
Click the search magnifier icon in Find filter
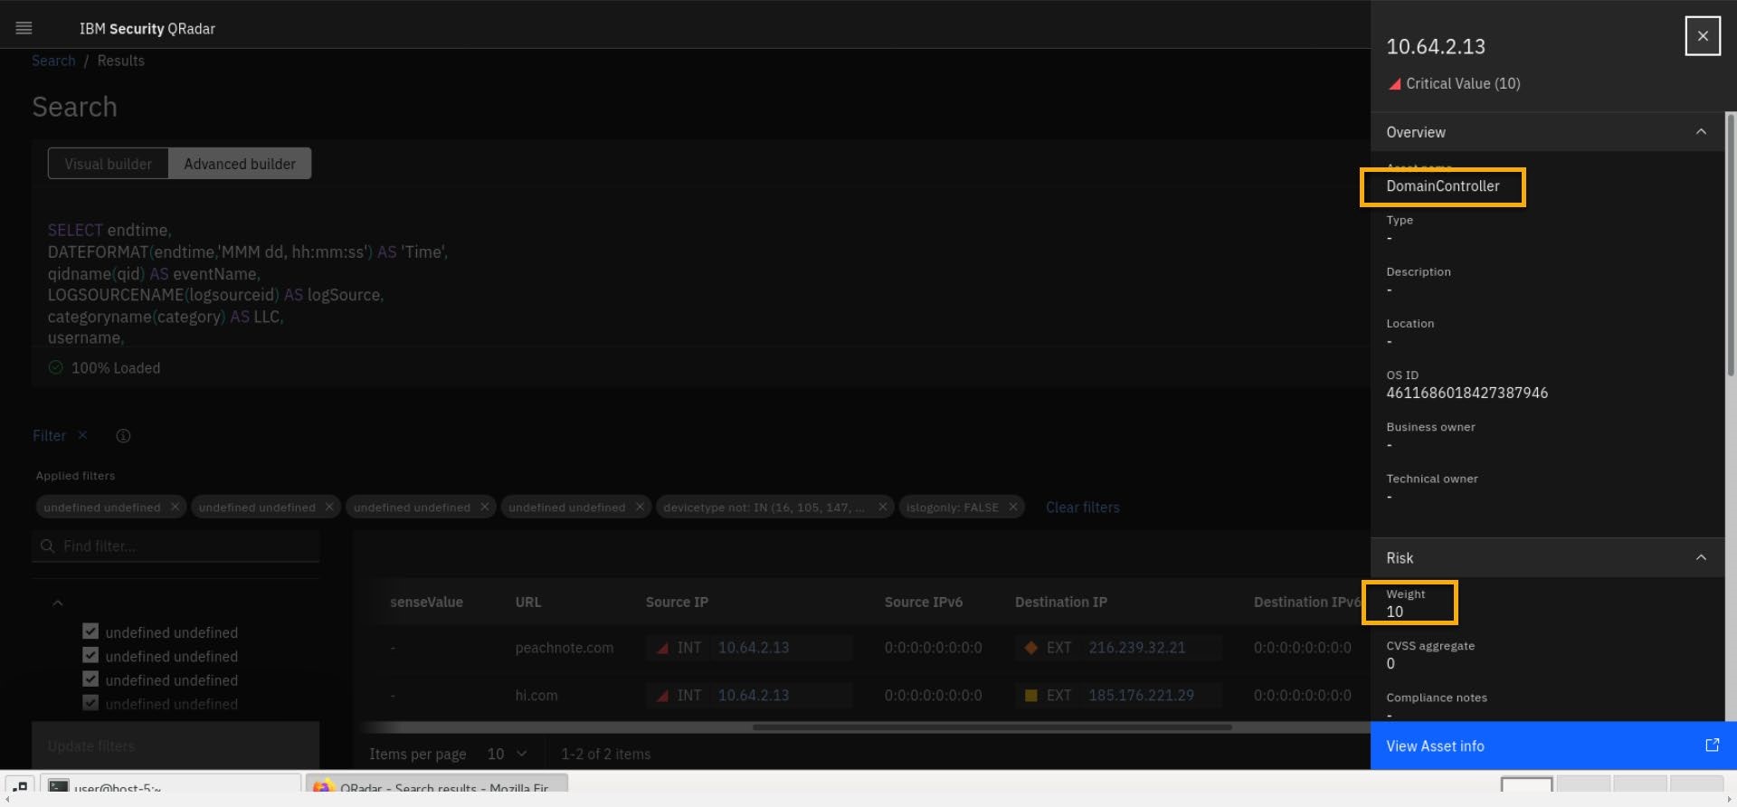click(48, 546)
